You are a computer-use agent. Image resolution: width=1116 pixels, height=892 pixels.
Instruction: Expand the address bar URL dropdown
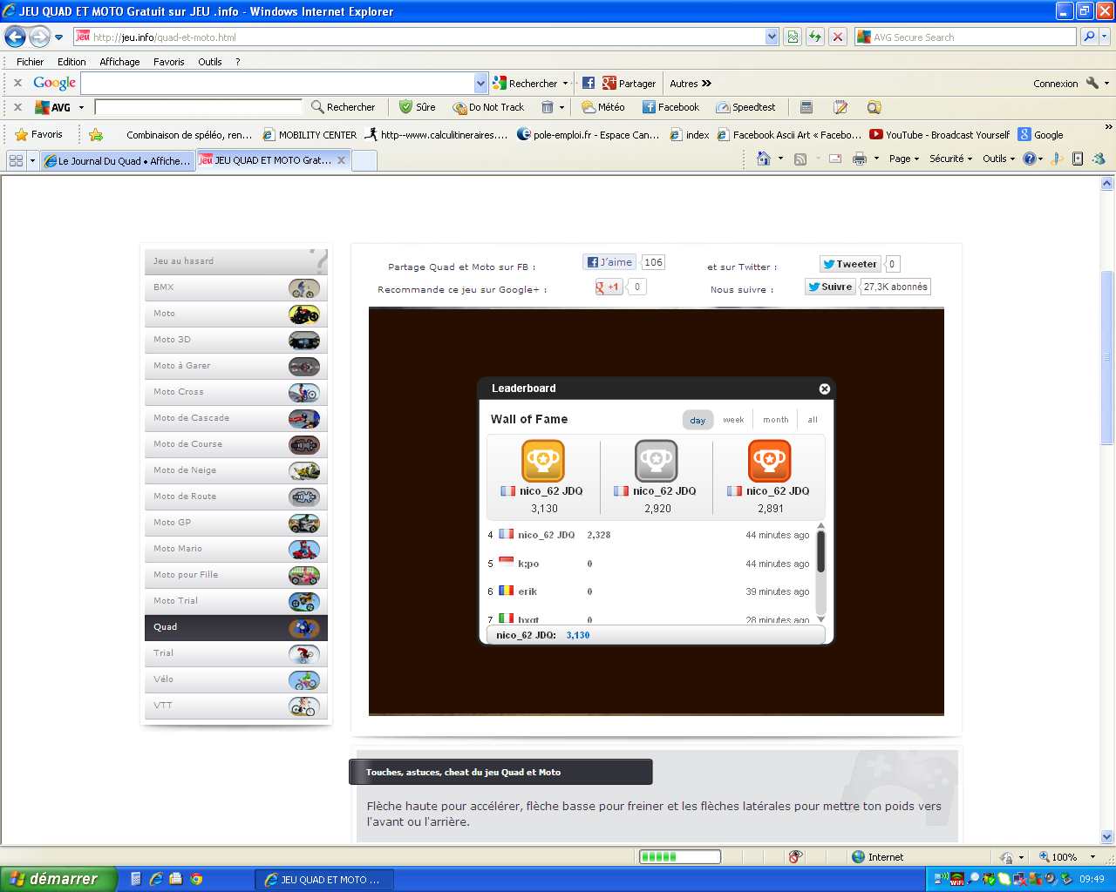click(772, 37)
